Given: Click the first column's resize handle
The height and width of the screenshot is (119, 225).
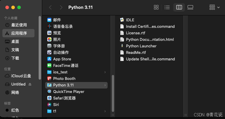Looking at the screenshot, I should 113,115.
